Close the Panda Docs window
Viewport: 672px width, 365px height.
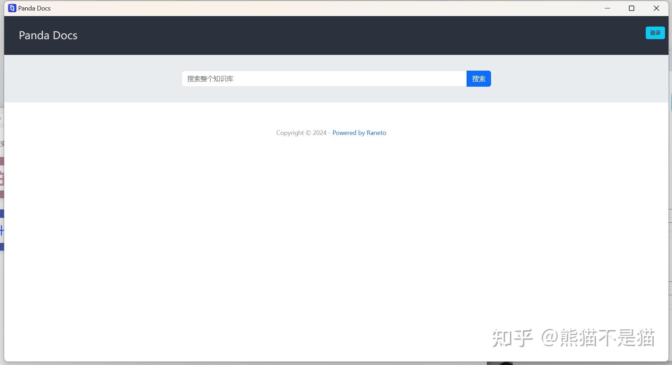tap(656, 8)
